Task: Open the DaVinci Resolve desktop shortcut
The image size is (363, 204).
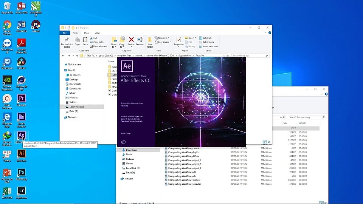Action: (21, 63)
